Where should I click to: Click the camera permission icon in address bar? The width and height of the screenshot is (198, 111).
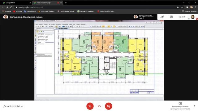coord(178,7)
